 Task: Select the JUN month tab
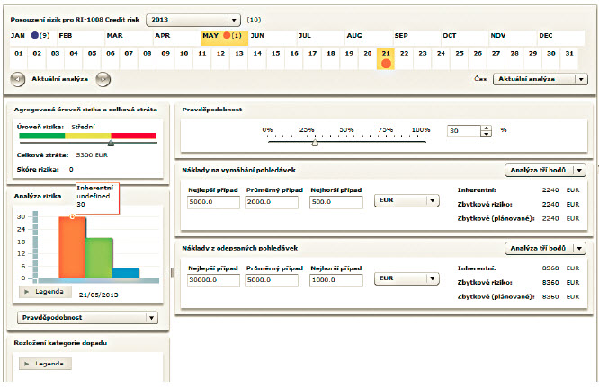tap(273, 38)
